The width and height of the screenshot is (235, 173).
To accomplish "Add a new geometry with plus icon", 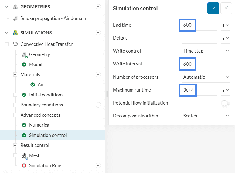I will pyautogui.click(x=98, y=7).
